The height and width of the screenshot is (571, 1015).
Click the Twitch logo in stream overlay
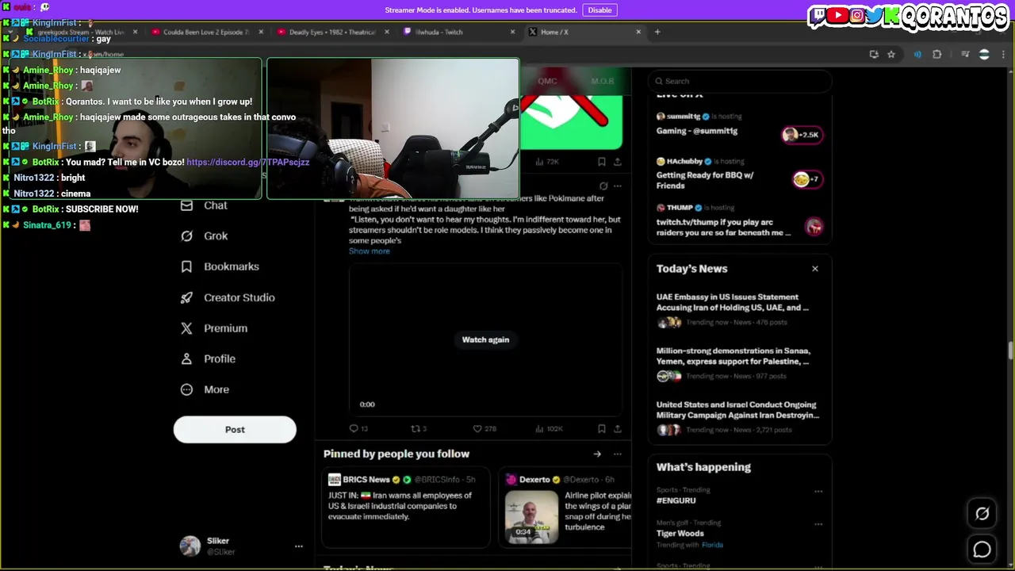[818, 16]
